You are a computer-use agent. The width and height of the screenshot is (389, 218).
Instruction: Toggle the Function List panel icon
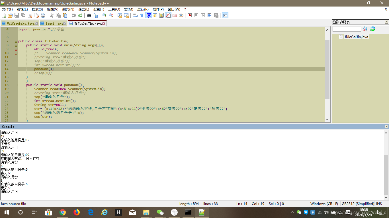point(168,15)
